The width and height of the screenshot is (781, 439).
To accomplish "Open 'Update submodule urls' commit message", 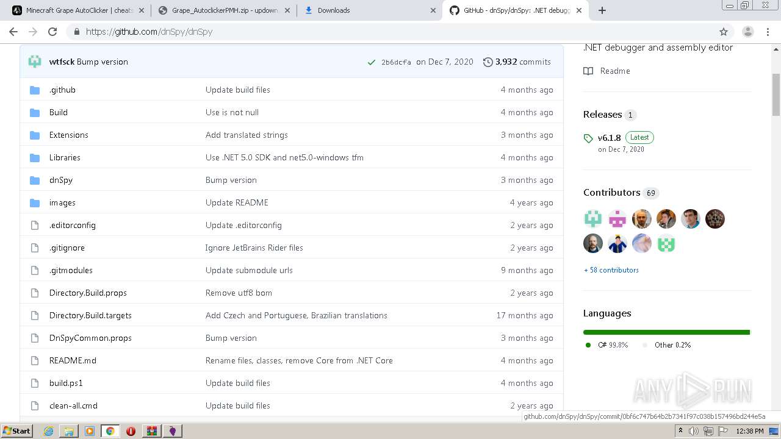I will (x=249, y=271).
